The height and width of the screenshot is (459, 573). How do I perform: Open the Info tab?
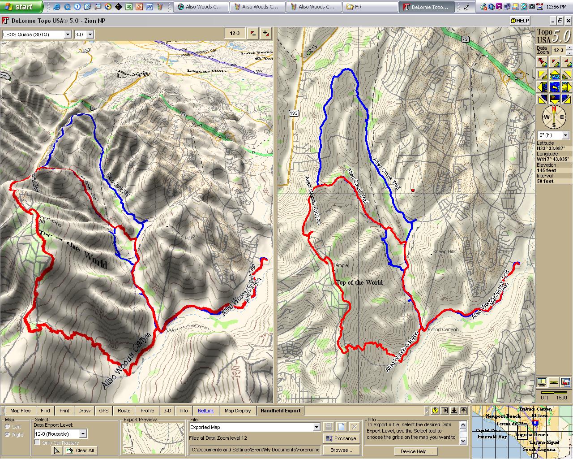(184, 411)
